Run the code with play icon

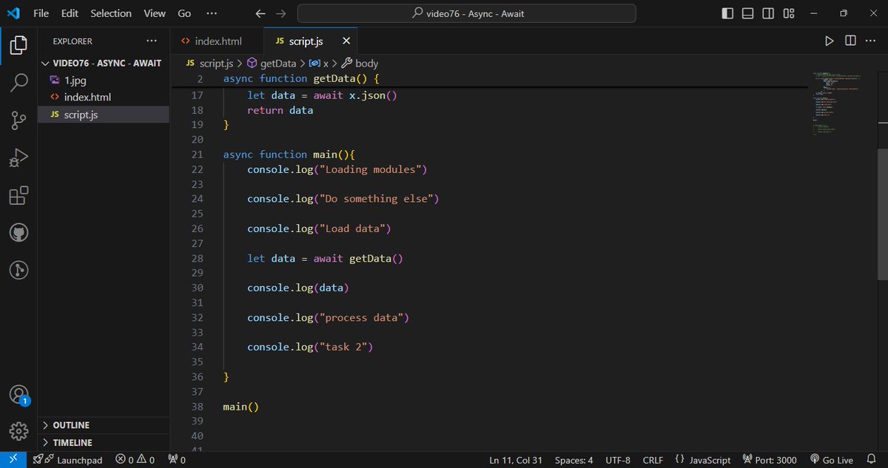point(830,41)
